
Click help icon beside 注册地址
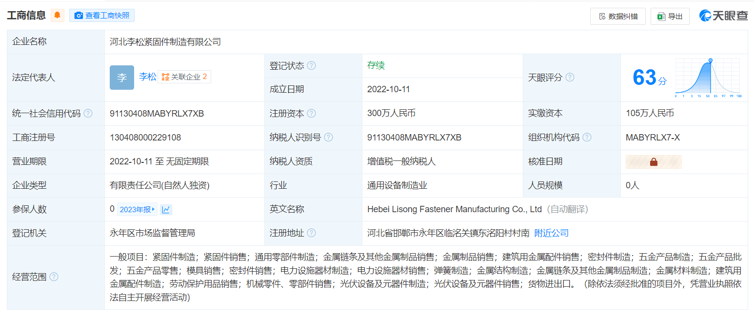pyautogui.click(x=311, y=233)
